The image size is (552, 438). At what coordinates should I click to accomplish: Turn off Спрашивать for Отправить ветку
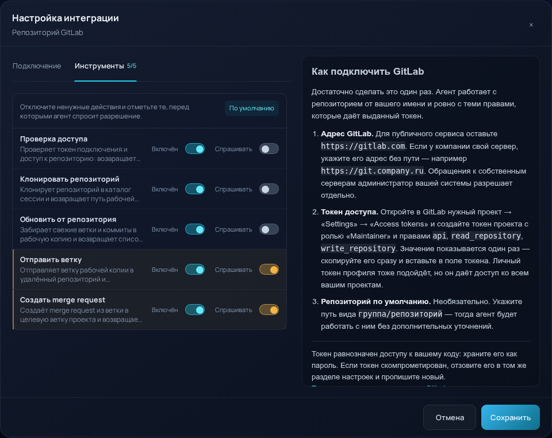pyautogui.click(x=269, y=270)
